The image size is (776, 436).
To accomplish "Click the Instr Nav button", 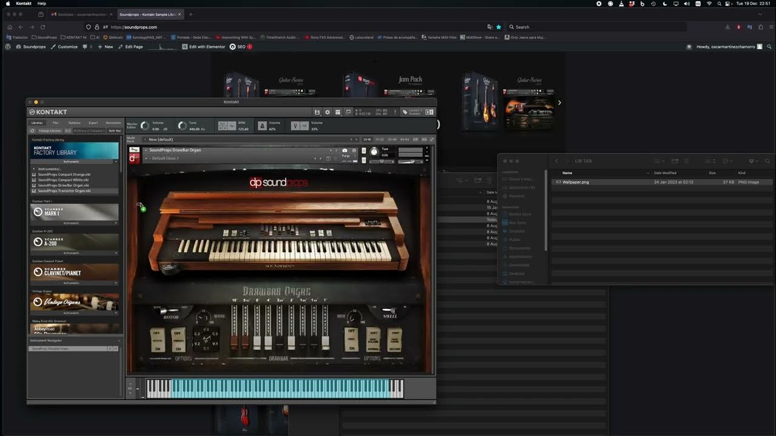I will coord(115,130).
